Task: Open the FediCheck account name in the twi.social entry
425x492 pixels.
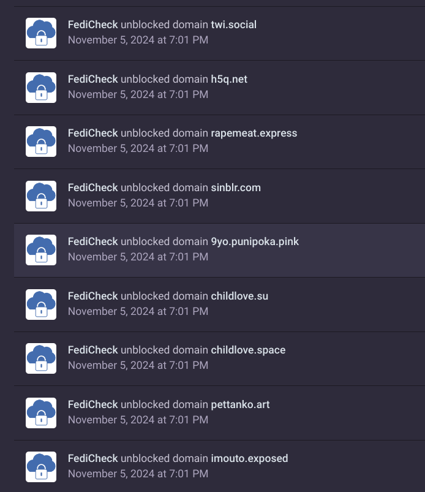Action: click(92, 25)
